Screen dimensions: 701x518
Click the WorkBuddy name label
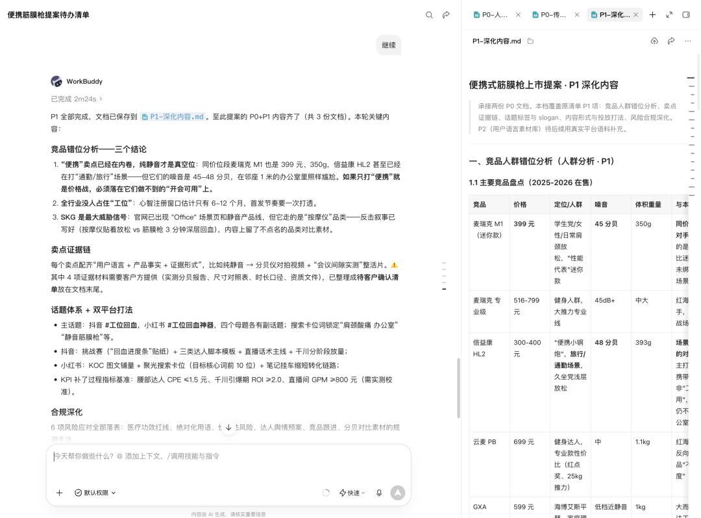pos(84,81)
